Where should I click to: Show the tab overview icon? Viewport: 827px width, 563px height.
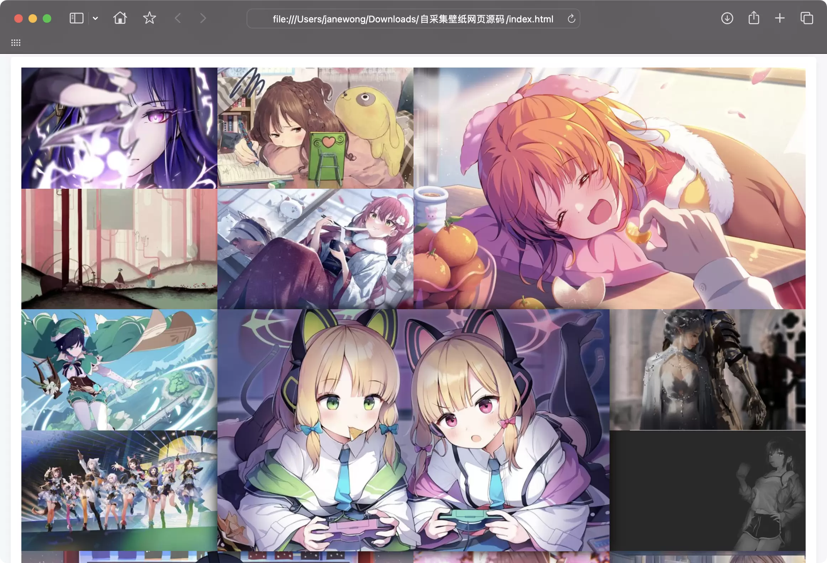tap(806, 18)
